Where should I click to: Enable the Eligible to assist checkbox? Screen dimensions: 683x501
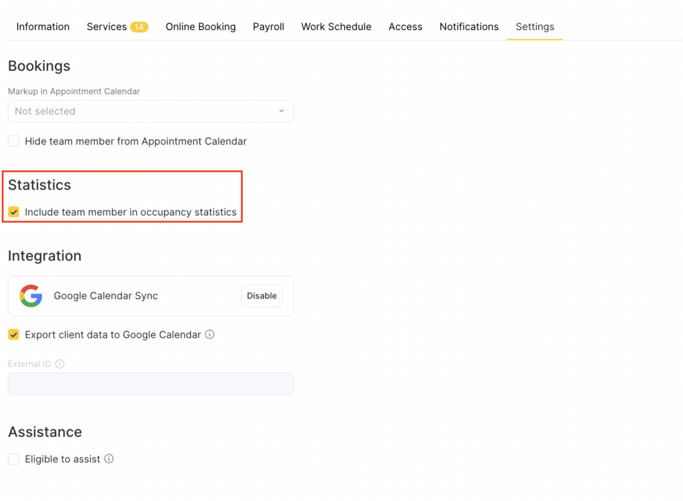(x=13, y=459)
